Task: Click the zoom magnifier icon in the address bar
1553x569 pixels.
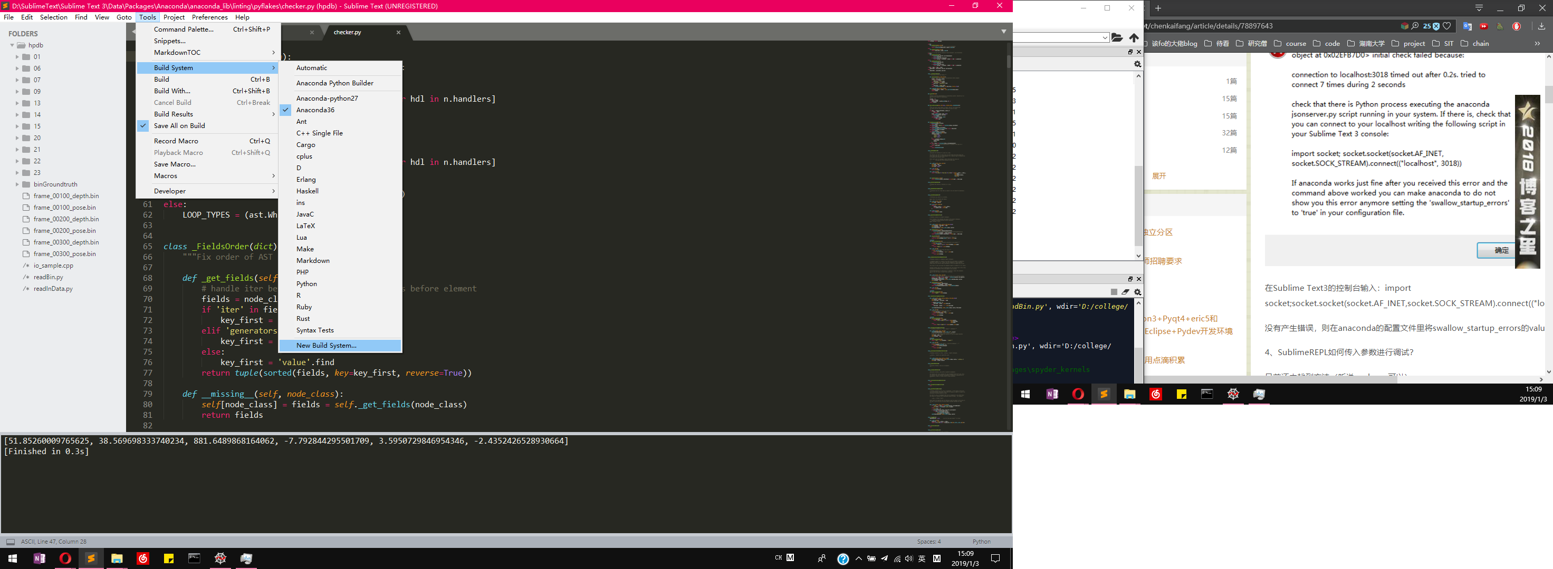Action: (x=1415, y=26)
